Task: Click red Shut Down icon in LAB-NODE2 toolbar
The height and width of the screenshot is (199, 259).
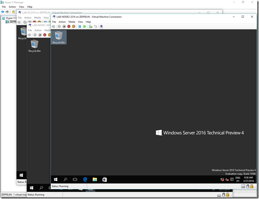Action: tap(69, 27)
